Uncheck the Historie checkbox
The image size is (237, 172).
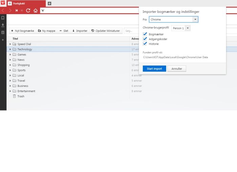(145, 44)
